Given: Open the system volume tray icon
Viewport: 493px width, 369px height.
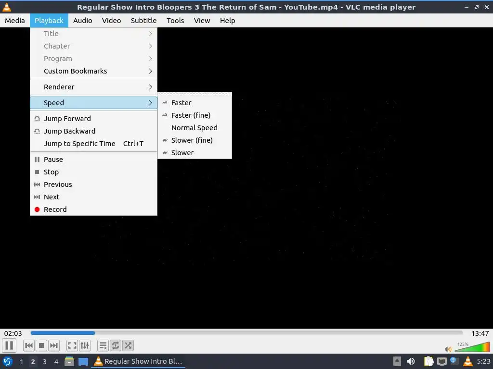Looking at the screenshot, I should (x=411, y=361).
